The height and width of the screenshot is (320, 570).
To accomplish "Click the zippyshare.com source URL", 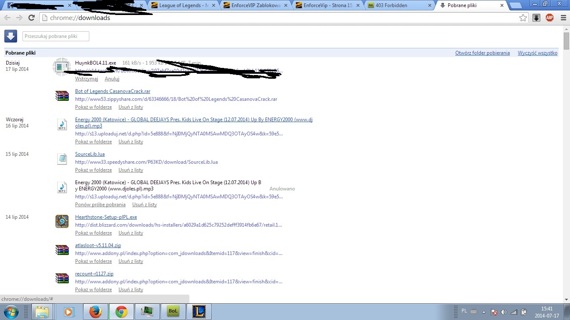I will (x=176, y=99).
